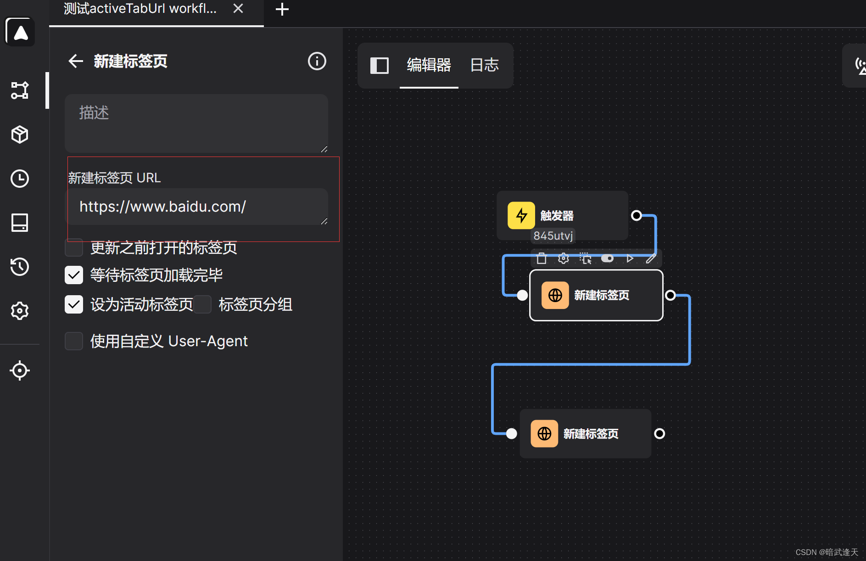Screen dimensions: 866x561
Task: Open the logs history icon in sidebar
Action: point(20,267)
